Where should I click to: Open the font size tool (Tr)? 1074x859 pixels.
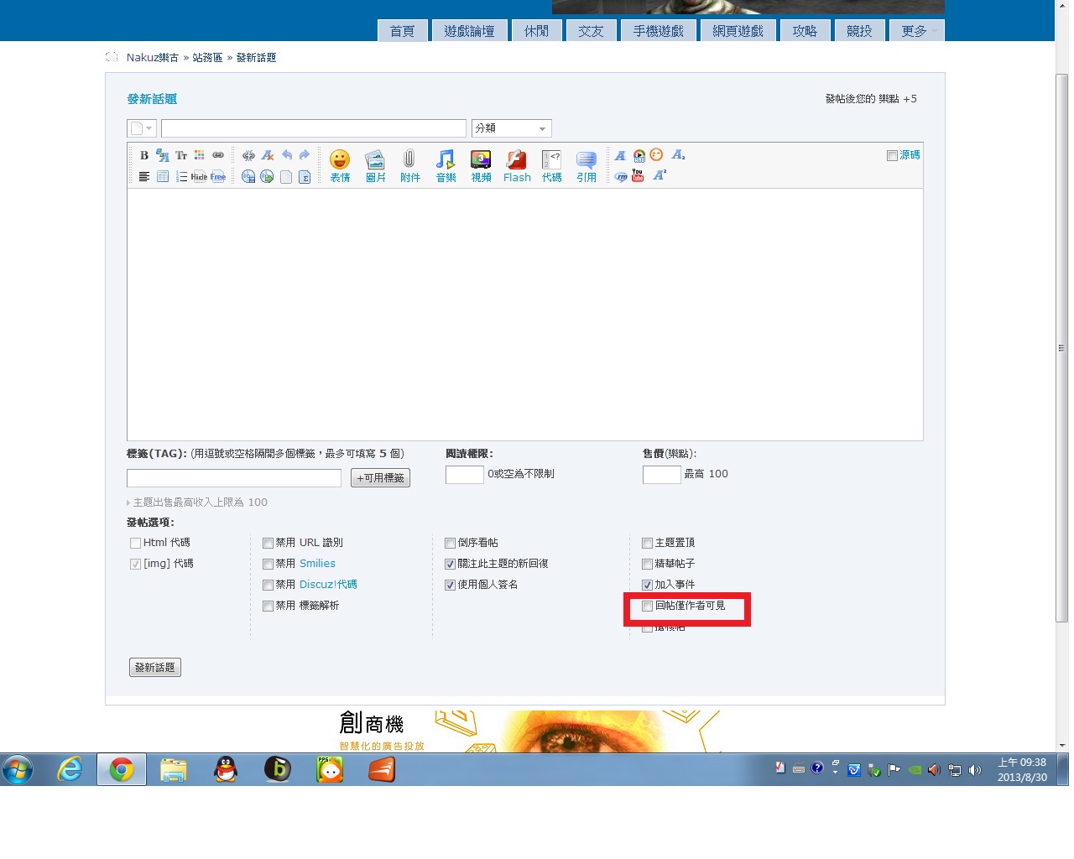(181, 155)
